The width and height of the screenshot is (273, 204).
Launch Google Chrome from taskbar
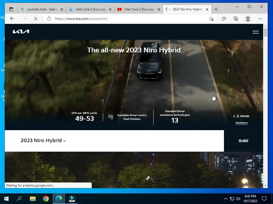pyautogui.click(x=46, y=199)
